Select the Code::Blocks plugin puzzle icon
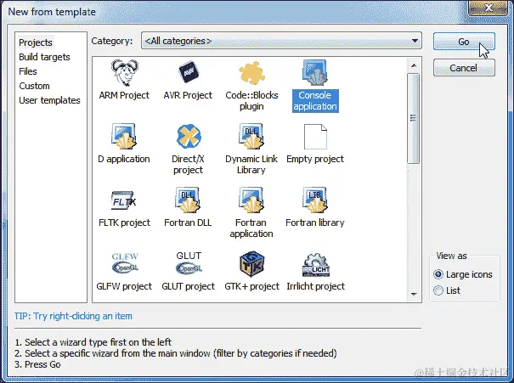This screenshot has width=514, height=383. pyautogui.click(x=251, y=73)
